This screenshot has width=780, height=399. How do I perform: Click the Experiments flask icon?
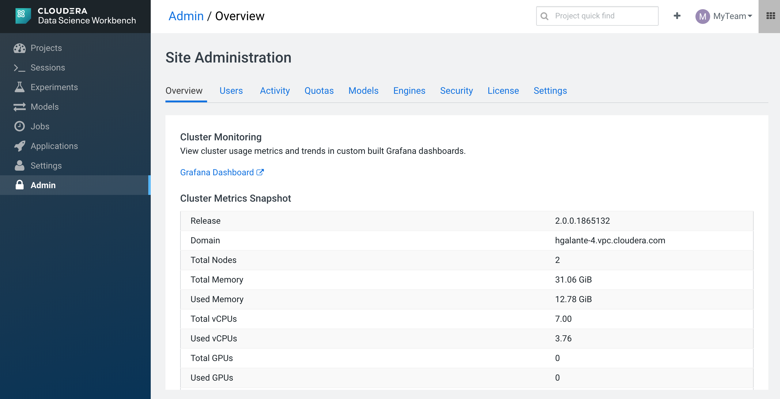(20, 87)
